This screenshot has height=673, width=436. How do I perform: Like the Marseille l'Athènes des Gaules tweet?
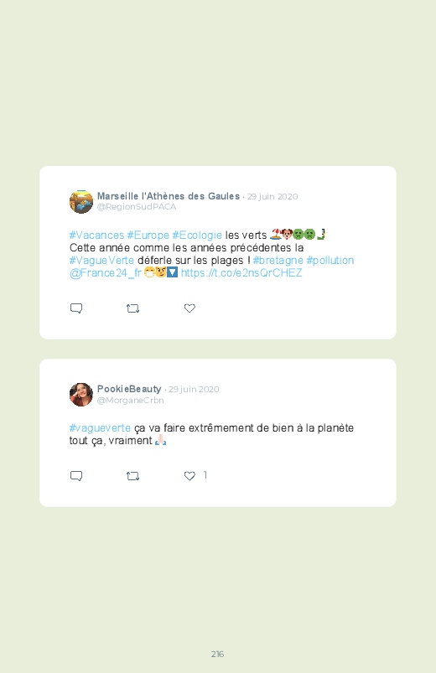pyautogui.click(x=189, y=308)
